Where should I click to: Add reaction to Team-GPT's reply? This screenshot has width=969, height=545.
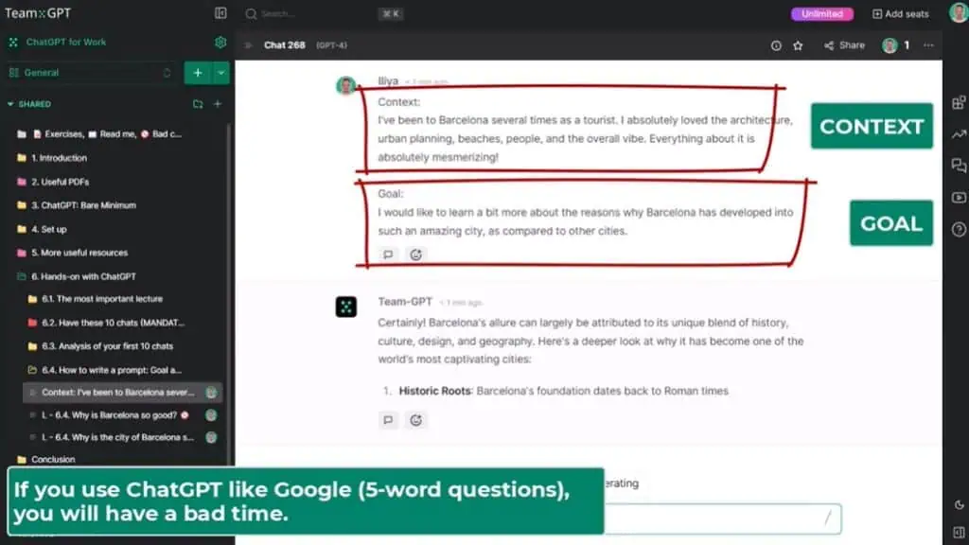point(416,420)
